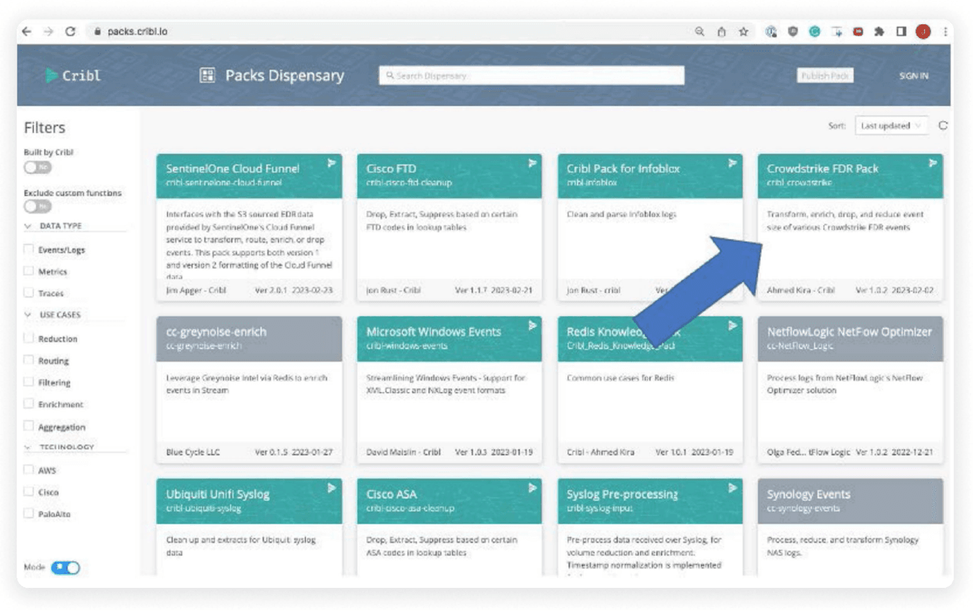This screenshot has height=611, width=973.
Task: Bookmark page with star icon
Action: [x=744, y=31]
